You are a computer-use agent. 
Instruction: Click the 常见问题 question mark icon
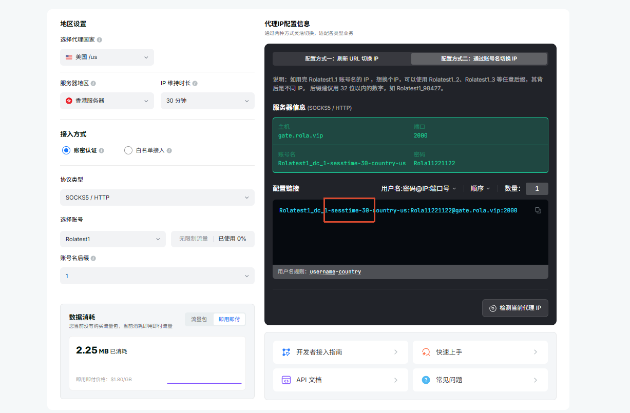426,380
